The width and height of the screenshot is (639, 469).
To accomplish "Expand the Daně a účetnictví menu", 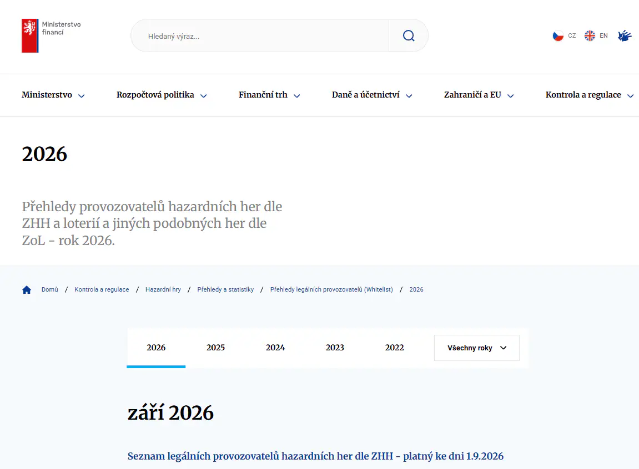I will [x=372, y=95].
